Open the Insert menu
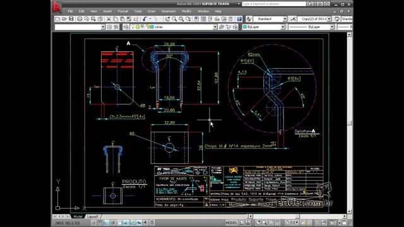The width and height of the screenshot is (404, 227). coord(107,11)
